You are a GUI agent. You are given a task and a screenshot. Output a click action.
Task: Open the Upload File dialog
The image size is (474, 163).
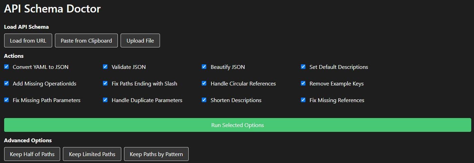point(140,40)
